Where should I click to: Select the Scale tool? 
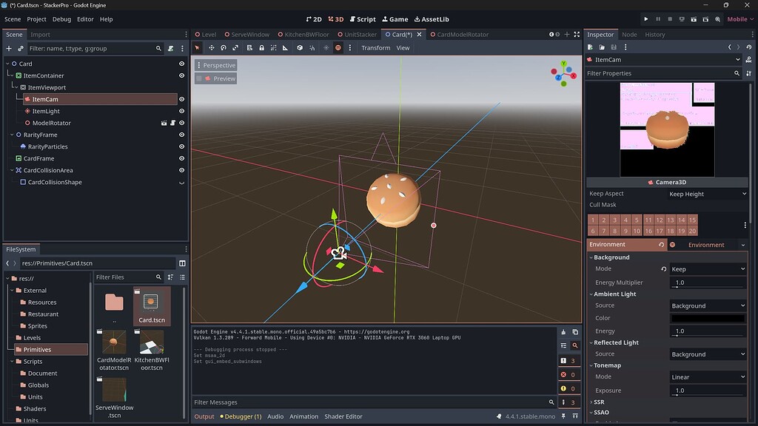click(x=235, y=47)
